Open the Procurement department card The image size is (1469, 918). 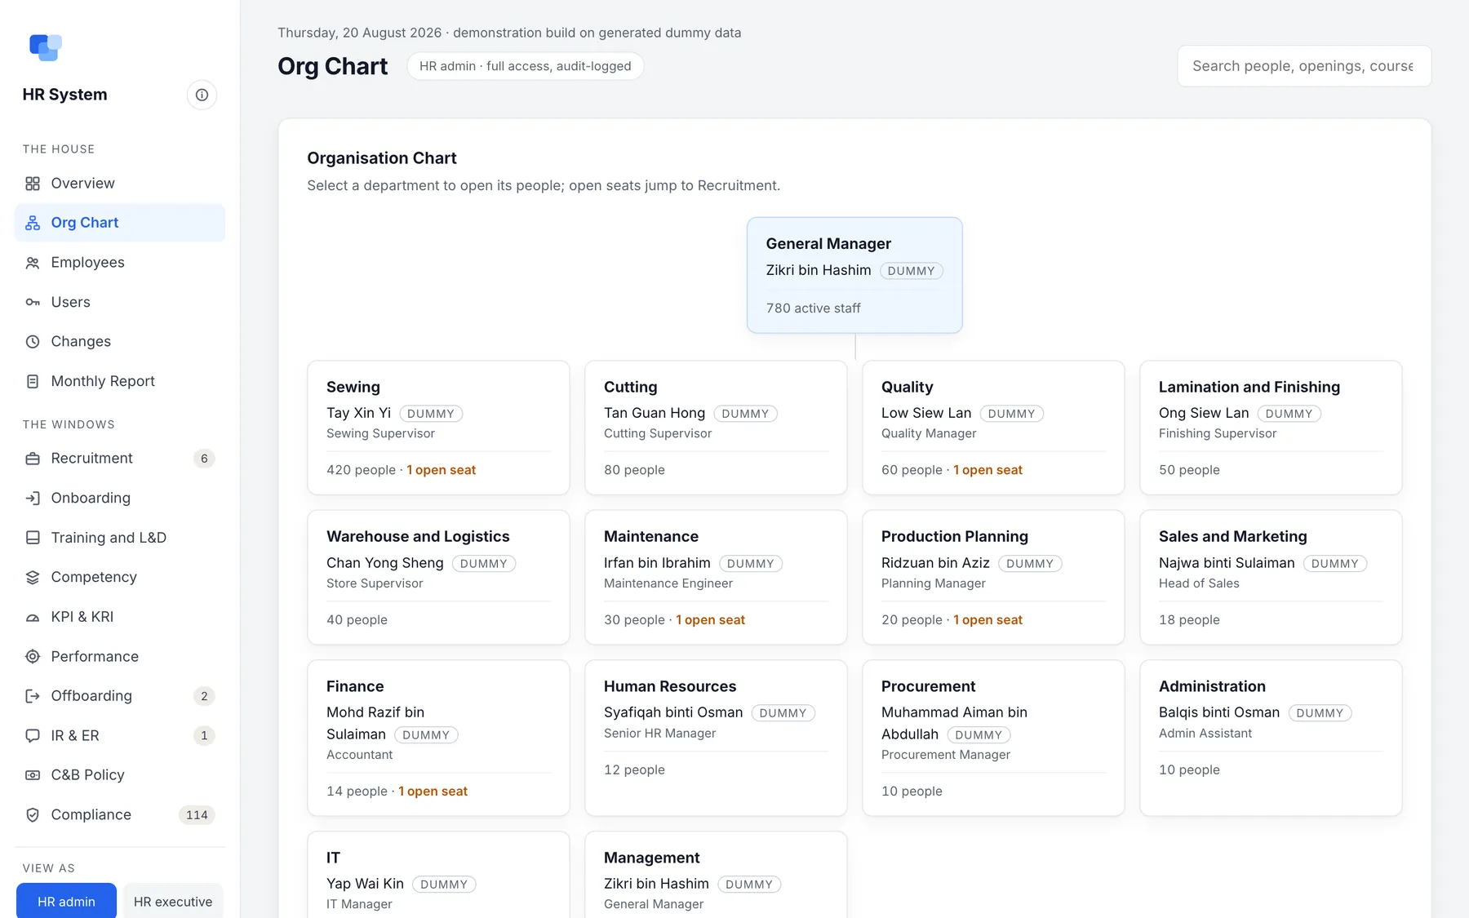pyautogui.click(x=993, y=738)
